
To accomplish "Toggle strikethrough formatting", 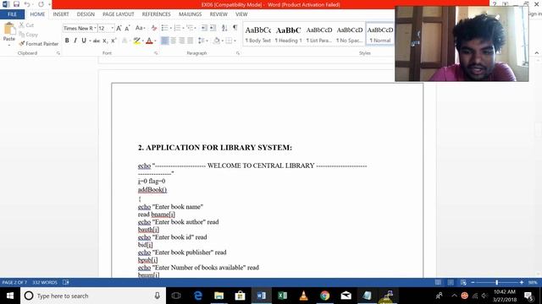I will point(97,41).
